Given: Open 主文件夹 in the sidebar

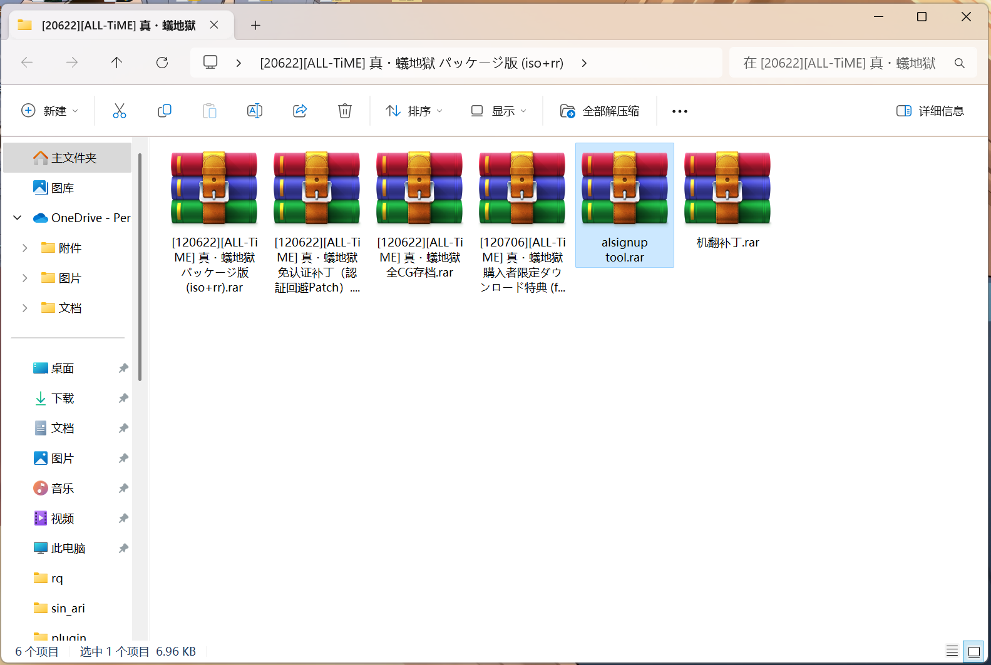Looking at the screenshot, I should [68, 158].
